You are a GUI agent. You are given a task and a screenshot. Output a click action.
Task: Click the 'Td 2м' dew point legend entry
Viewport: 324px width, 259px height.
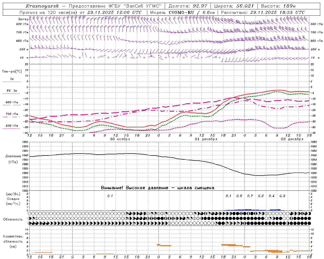[12, 91]
